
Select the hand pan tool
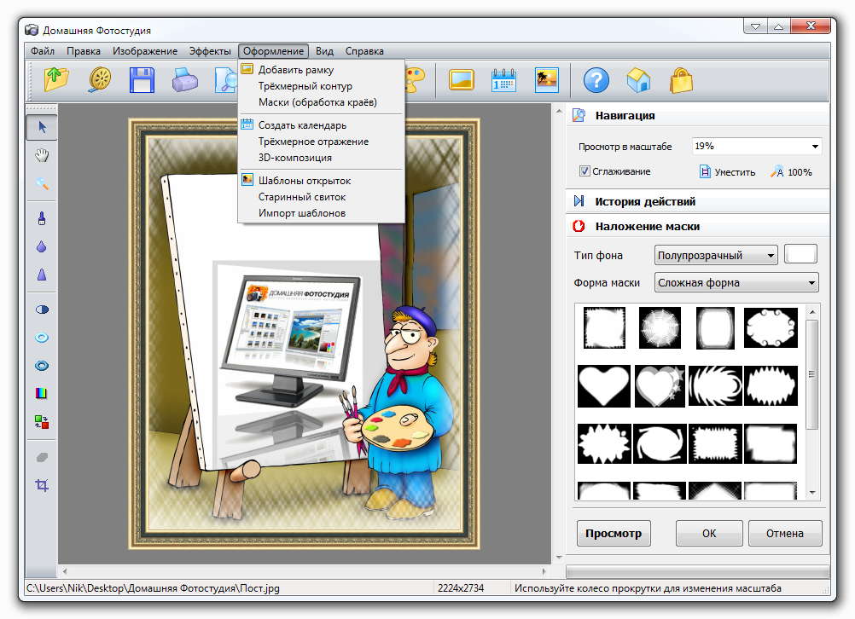pos(41,155)
